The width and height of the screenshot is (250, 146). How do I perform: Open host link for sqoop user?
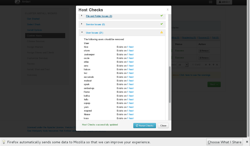click(x=130, y=103)
